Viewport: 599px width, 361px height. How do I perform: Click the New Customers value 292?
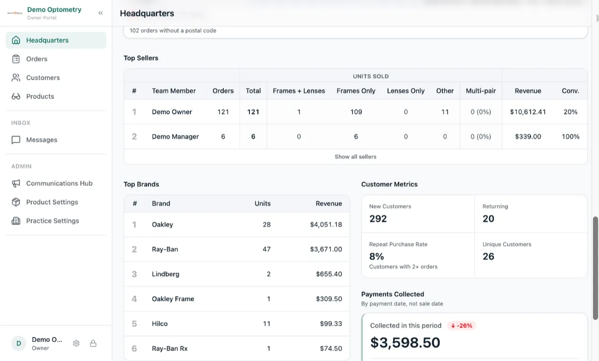[x=378, y=219]
